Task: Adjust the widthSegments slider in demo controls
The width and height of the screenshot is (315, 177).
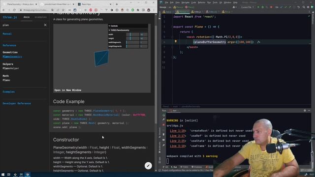Action: click(132, 42)
